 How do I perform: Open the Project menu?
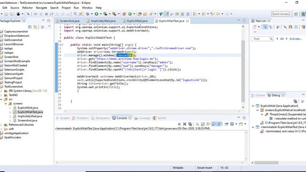(x=66, y=8)
